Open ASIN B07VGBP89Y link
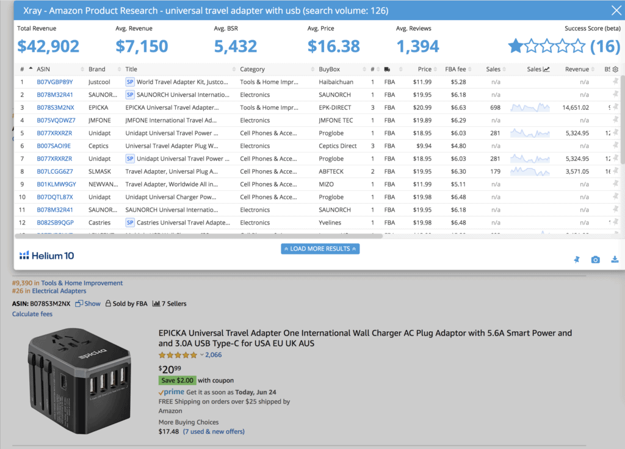625x449 pixels. tap(55, 82)
